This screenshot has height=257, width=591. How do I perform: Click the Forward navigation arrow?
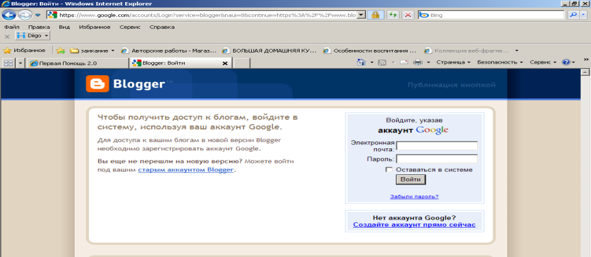tap(25, 15)
